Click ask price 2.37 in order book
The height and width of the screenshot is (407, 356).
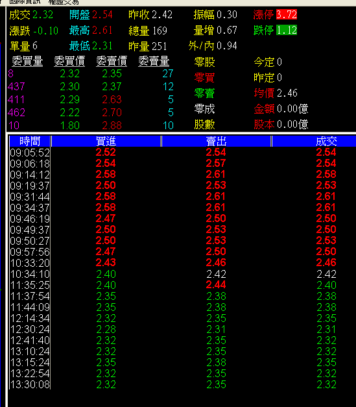click(112, 86)
